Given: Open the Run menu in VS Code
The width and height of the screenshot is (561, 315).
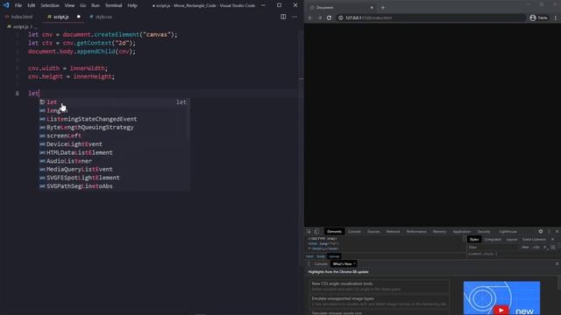Looking at the screenshot, I should pyautogui.click(x=96, y=5).
